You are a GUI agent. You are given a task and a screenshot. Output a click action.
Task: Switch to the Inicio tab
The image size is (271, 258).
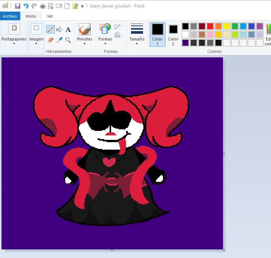click(31, 16)
